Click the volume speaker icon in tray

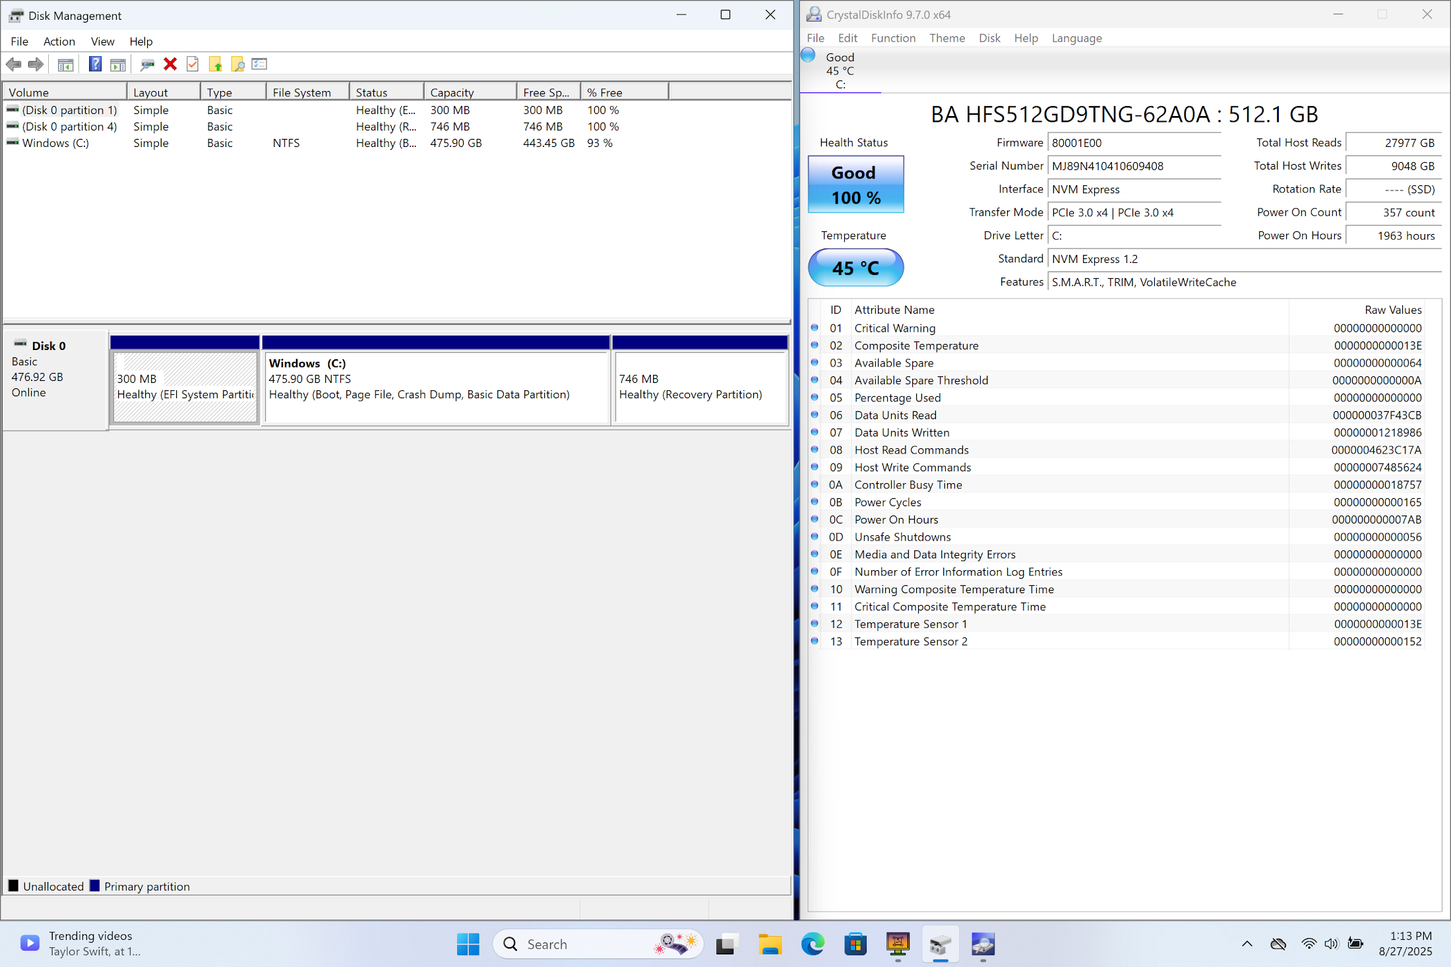(x=1331, y=944)
